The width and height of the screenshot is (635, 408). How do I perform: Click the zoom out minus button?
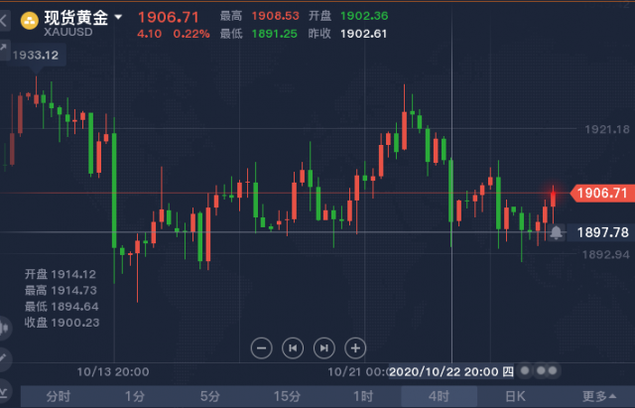pos(261,348)
